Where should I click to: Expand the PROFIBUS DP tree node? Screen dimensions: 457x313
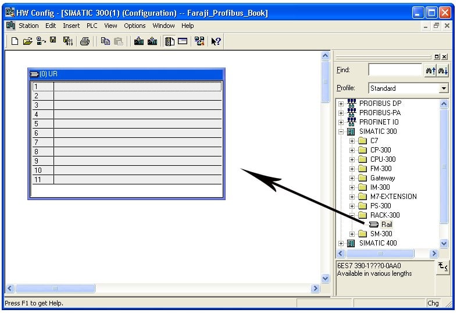[x=341, y=104]
